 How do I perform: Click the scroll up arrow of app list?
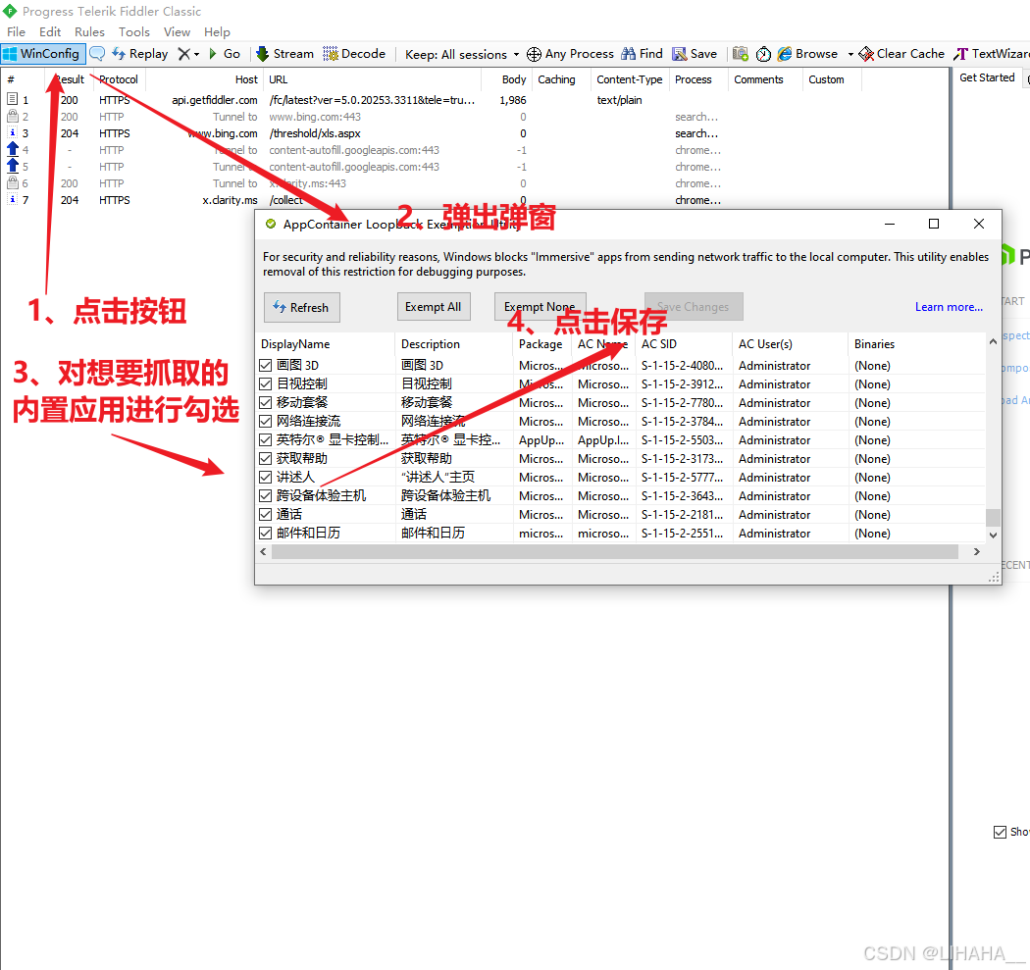pos(993,341)
